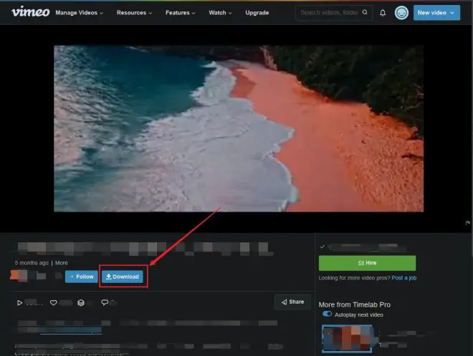Like the video with heart icon

point(54,303)
